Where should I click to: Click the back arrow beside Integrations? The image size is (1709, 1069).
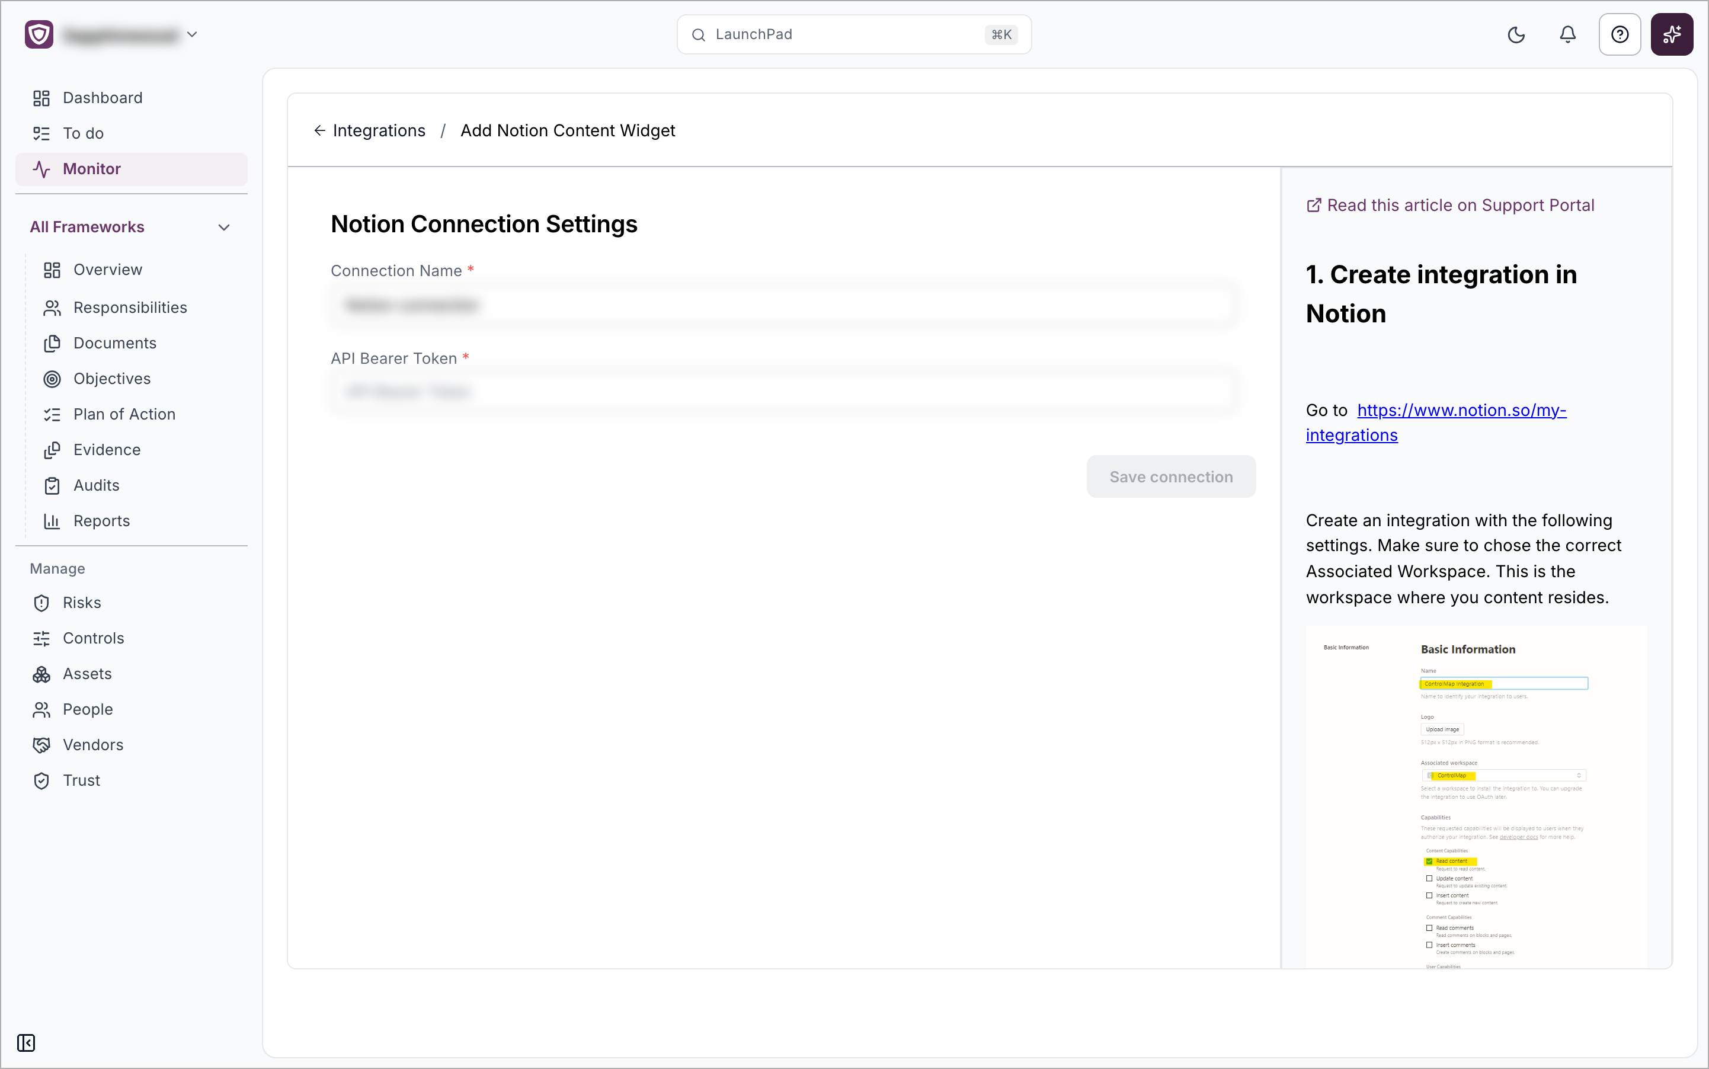(x=319, y=131)
